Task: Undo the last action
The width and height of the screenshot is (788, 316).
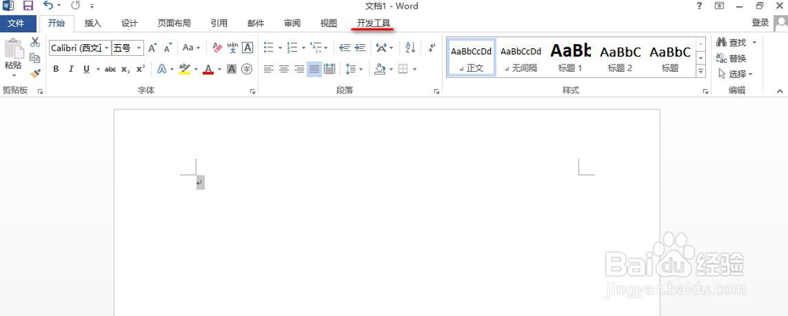Action: click(x=48, y=6)
